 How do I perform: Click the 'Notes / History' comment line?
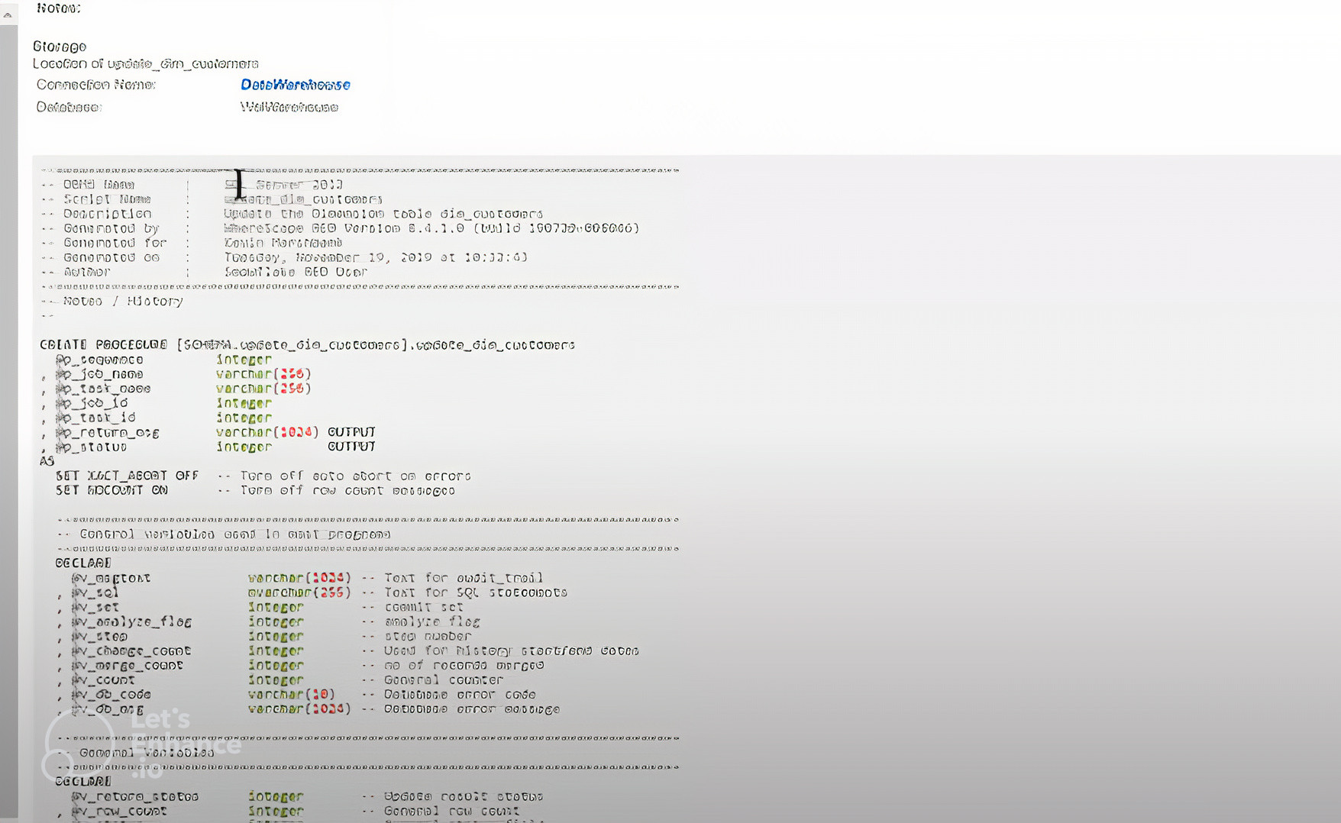coord(112,302)
